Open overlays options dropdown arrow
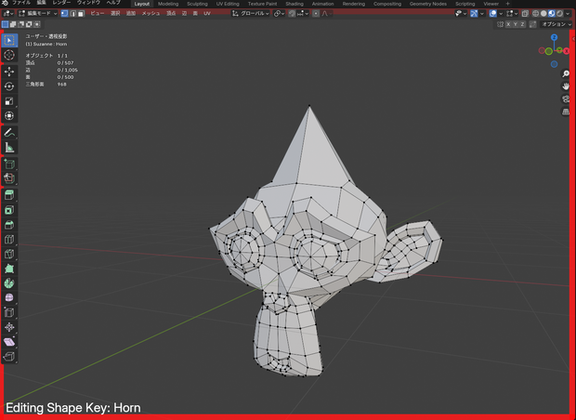 tap(501, 14)
